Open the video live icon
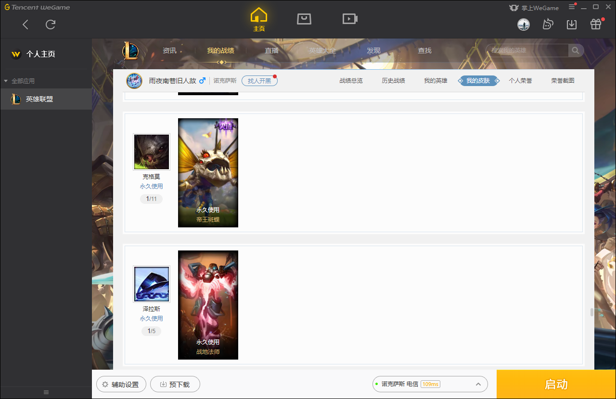This screenshot has width=616, height=399. [350, 19]
